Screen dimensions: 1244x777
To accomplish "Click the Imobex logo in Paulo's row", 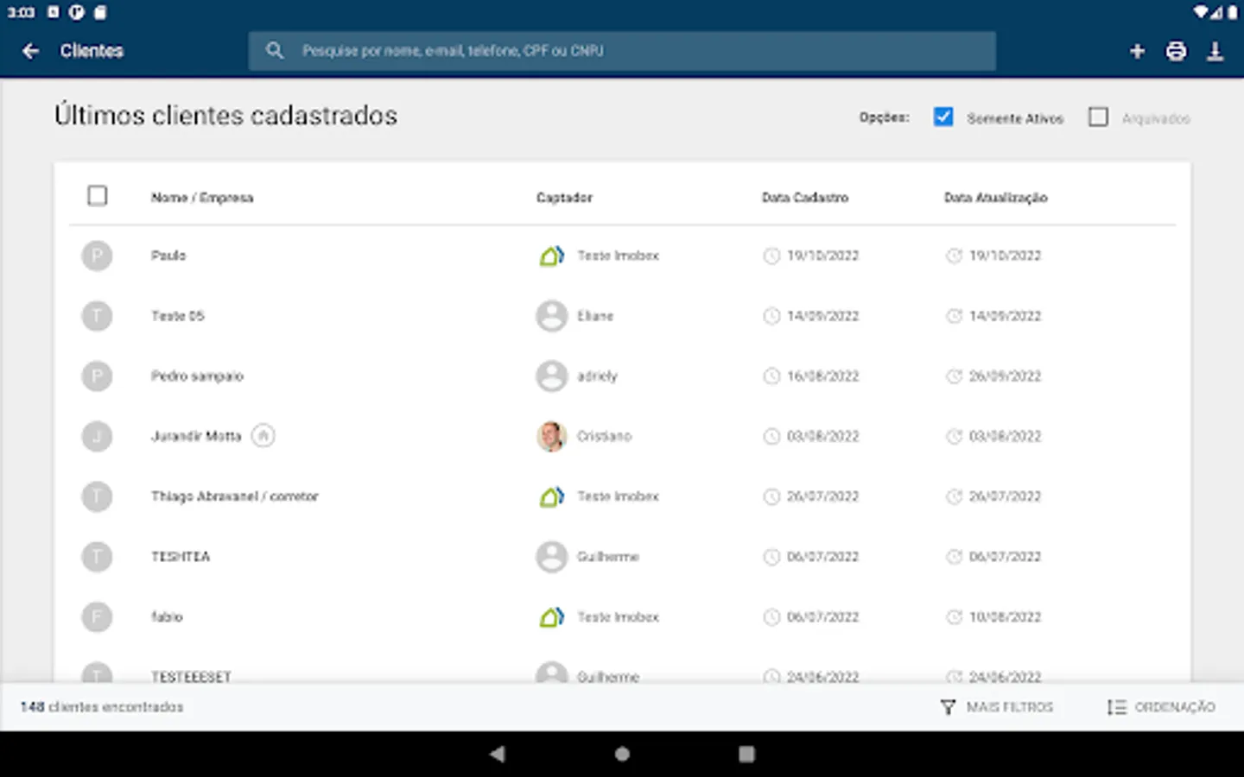I will click(552, 256).
